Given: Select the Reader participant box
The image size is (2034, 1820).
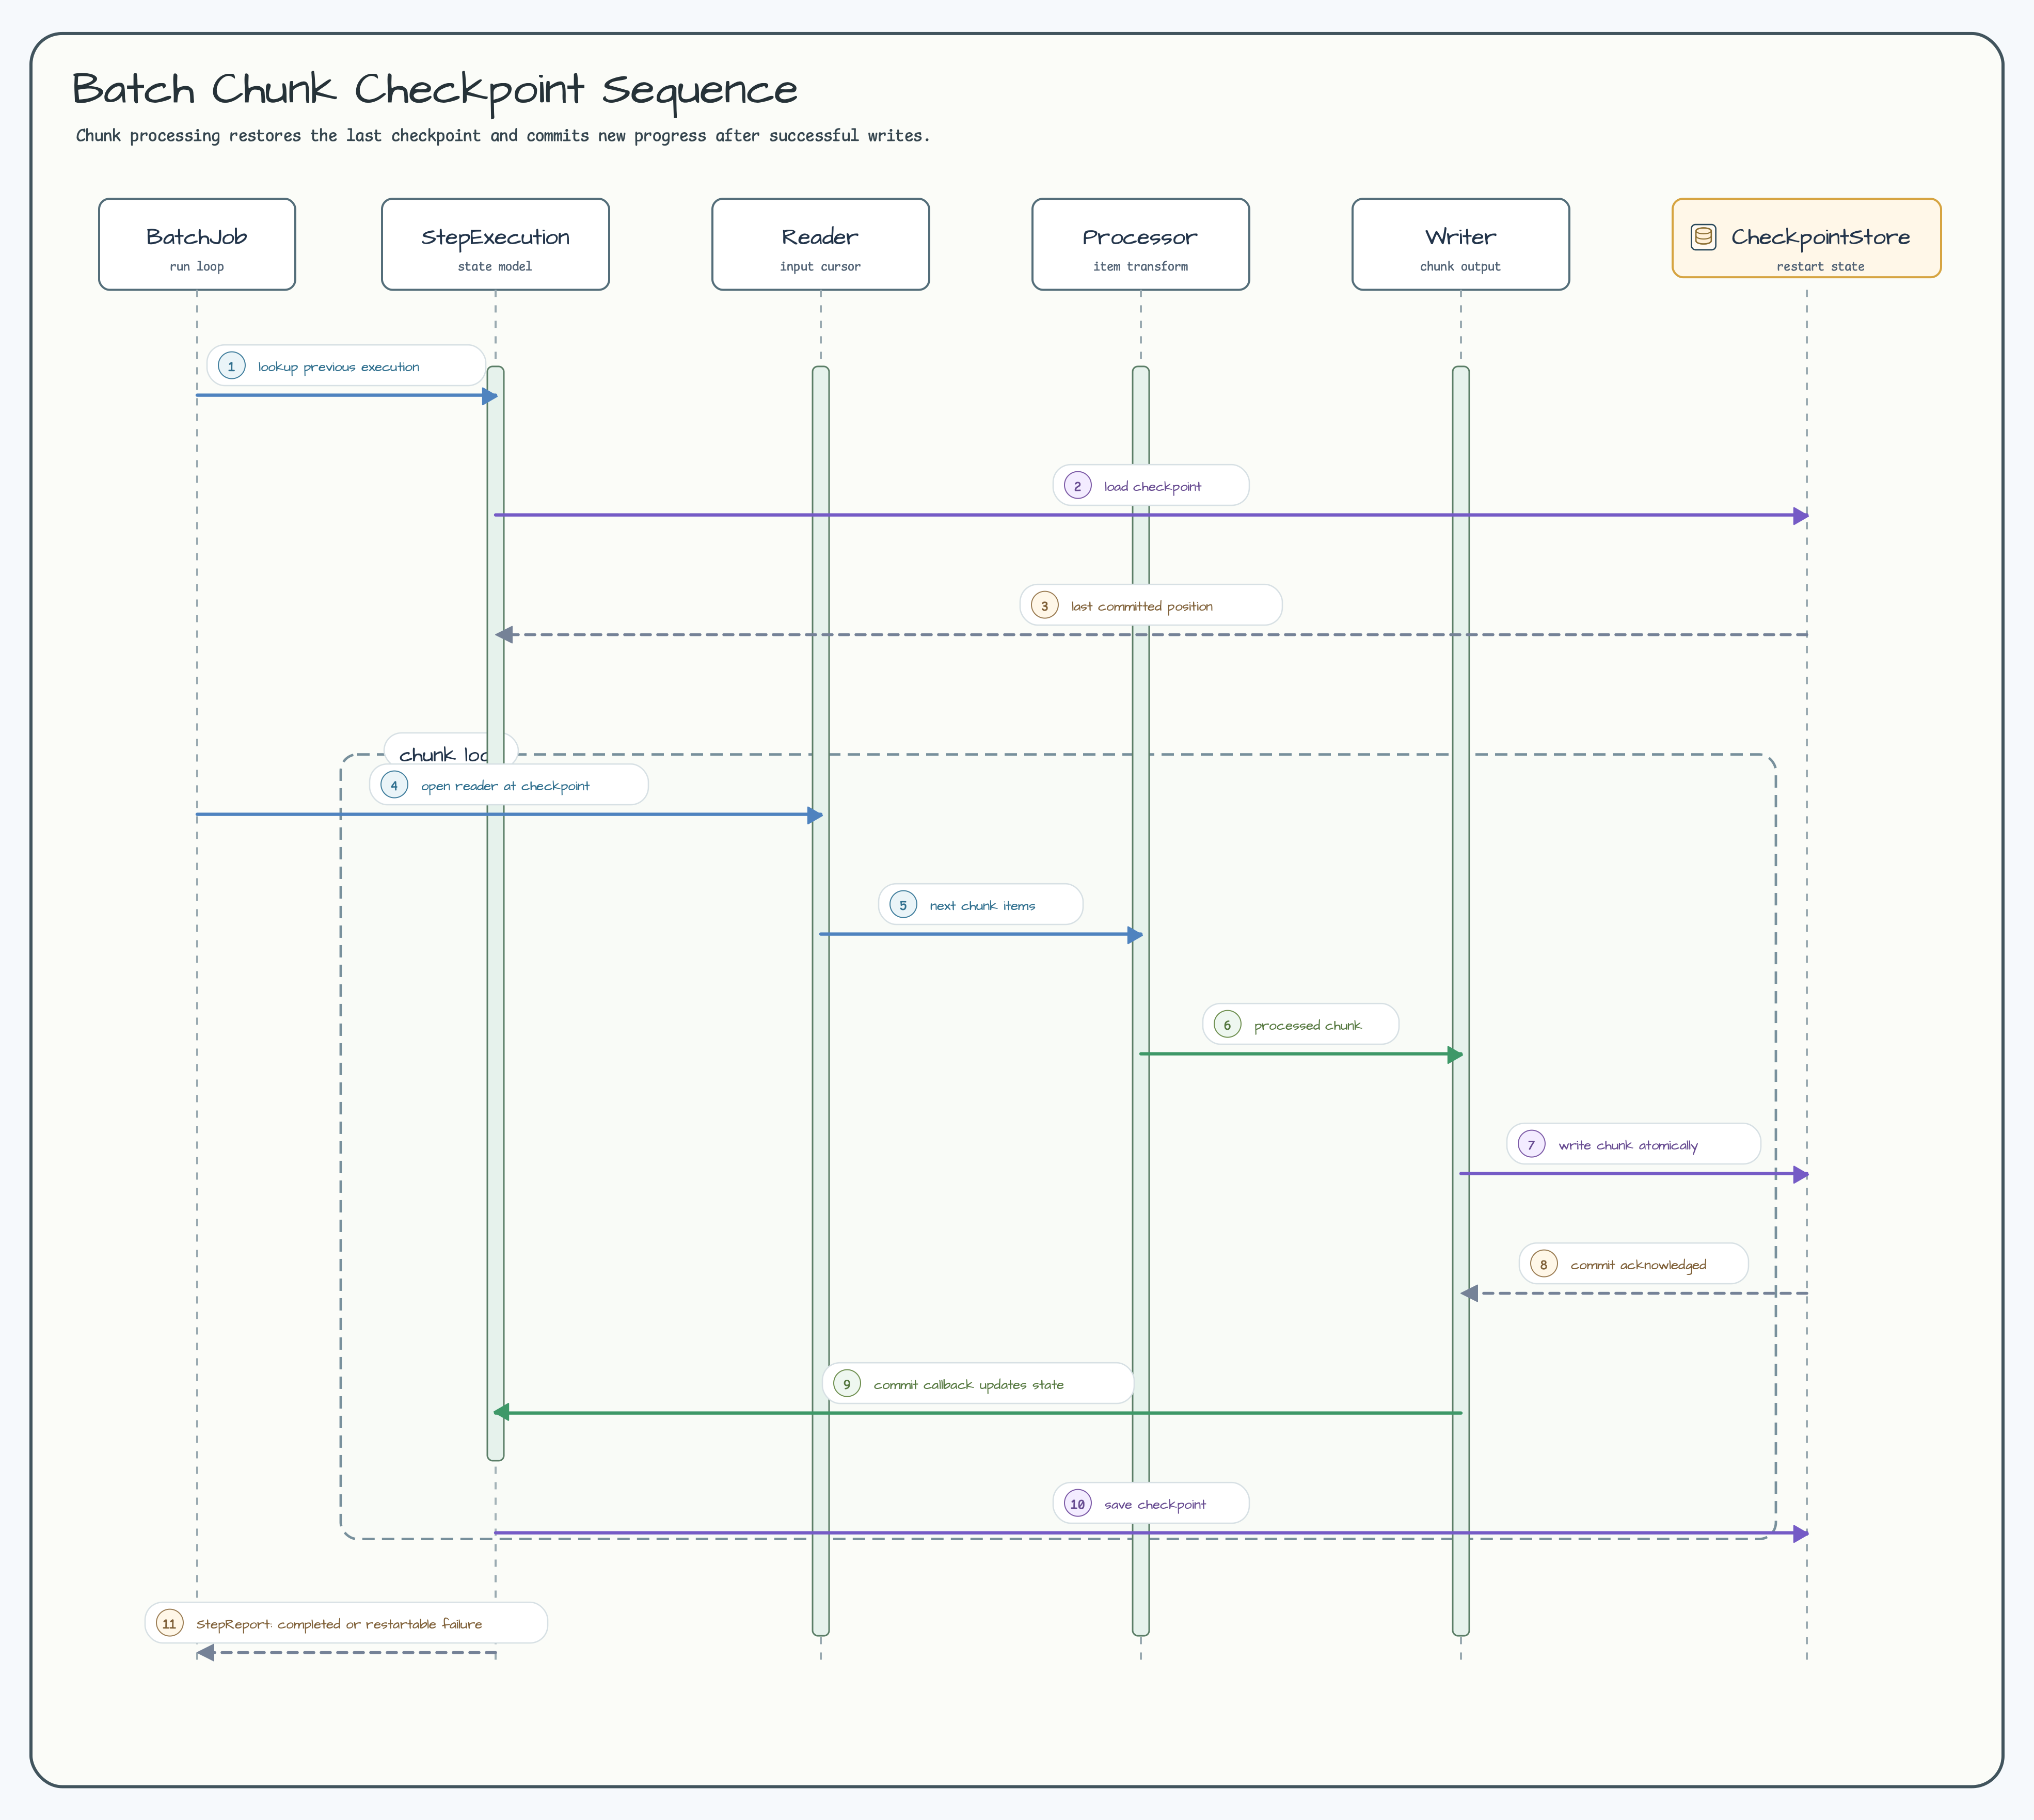Looking at the screenshot, I should coord(820,244).
